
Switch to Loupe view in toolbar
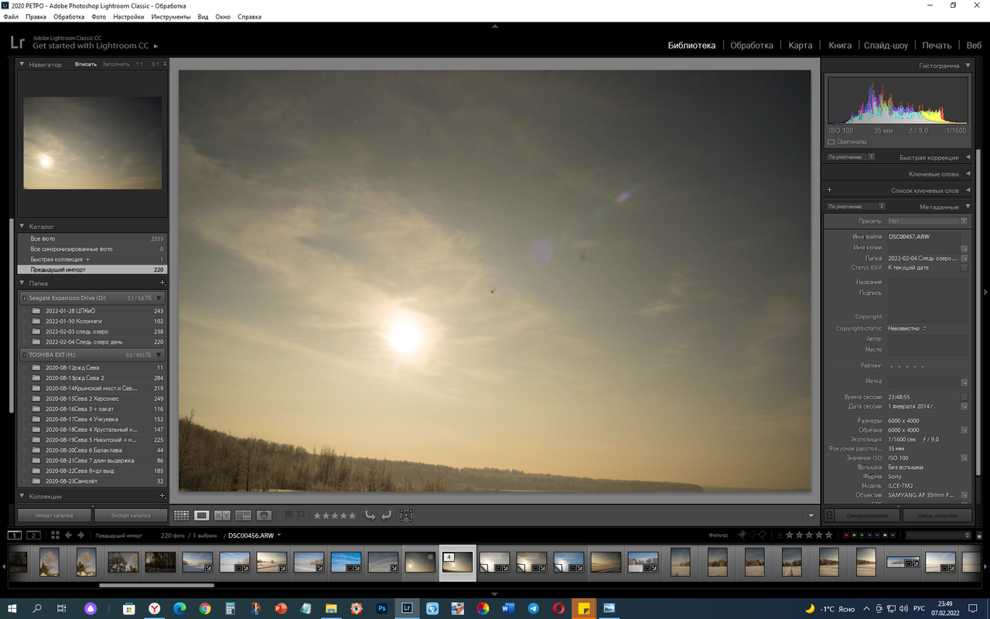point(202,515)
